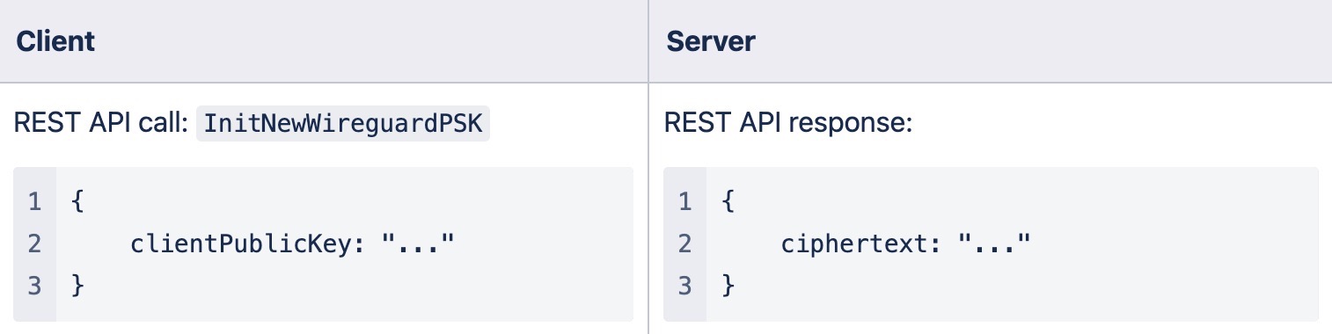This screenshot has height=334, width=1332.
Task: Click line number 3 in server code block
Action: [684, 286]
